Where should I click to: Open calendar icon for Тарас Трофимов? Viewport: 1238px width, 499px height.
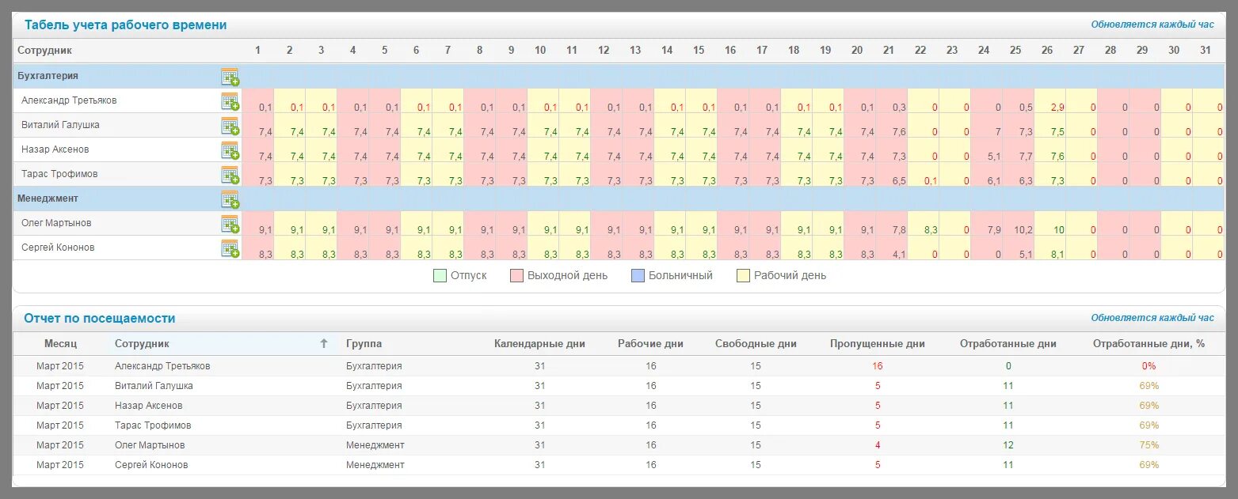click(230, 175)
